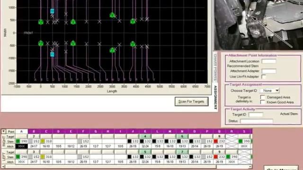Image resolution: width=303 pixels, height=170 pixels.
Task: Click the camera image of the vehicle underside
Action: click(258, 25)
